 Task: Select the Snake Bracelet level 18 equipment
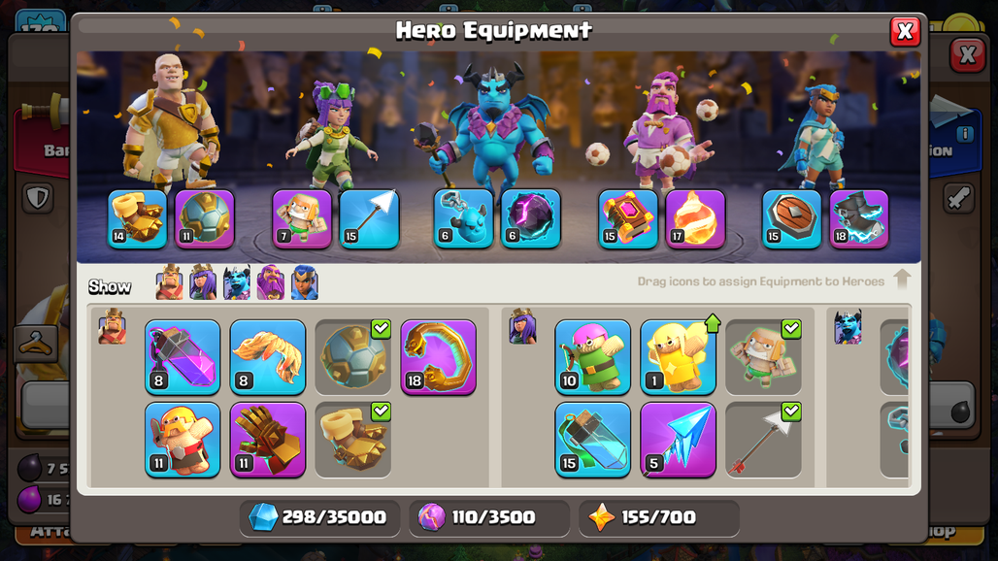point(439,357)
